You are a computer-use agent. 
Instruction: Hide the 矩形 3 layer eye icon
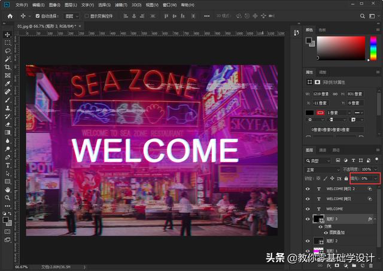308,219
